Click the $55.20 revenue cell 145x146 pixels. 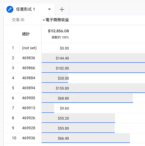tap(63, 118)
